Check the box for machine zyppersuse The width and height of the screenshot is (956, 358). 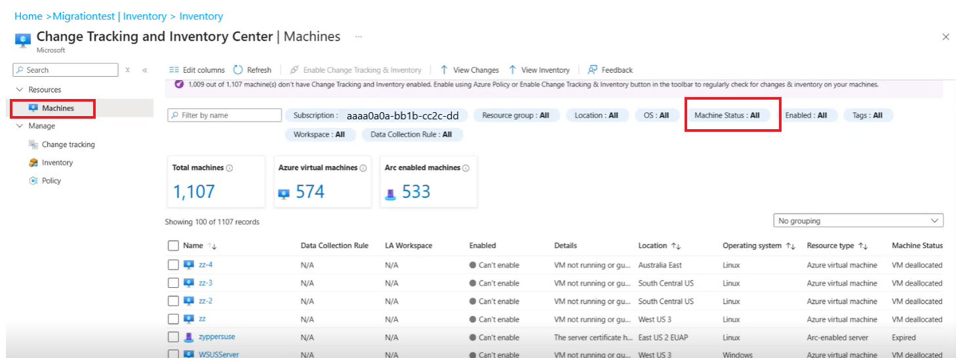[x=173, y=337]
